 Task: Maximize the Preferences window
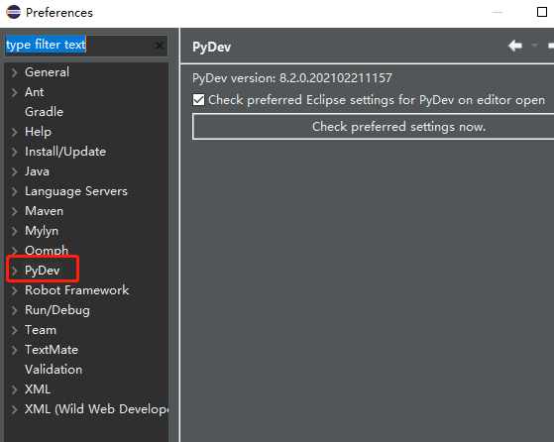tap(542, 12)
